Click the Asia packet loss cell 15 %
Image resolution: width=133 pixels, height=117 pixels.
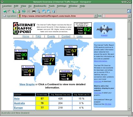coord(81,99)
